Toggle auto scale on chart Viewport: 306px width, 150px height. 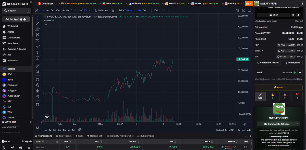click(x=249, y=130)
